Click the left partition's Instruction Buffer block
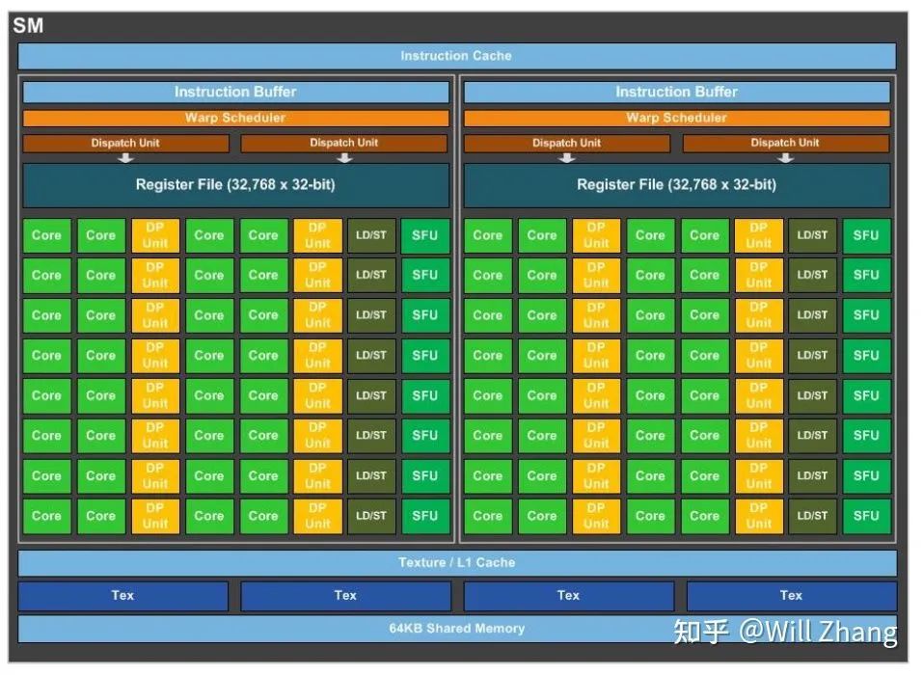 coord(235,93)
